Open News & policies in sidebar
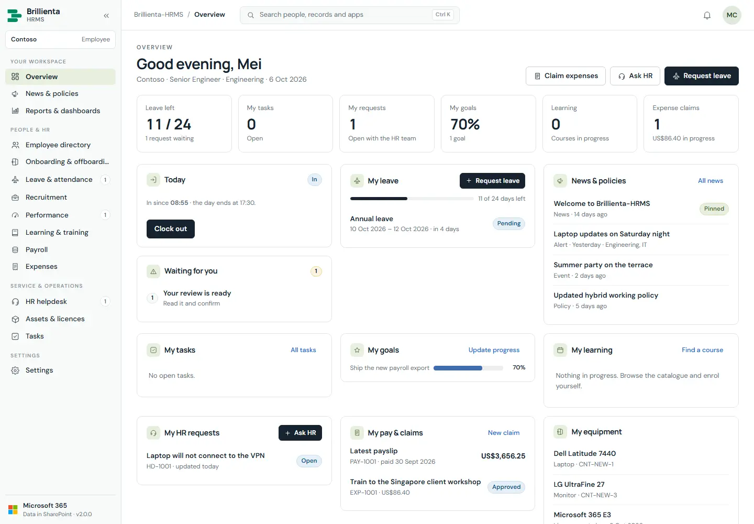The image size is (754, 524). (60, 93)
